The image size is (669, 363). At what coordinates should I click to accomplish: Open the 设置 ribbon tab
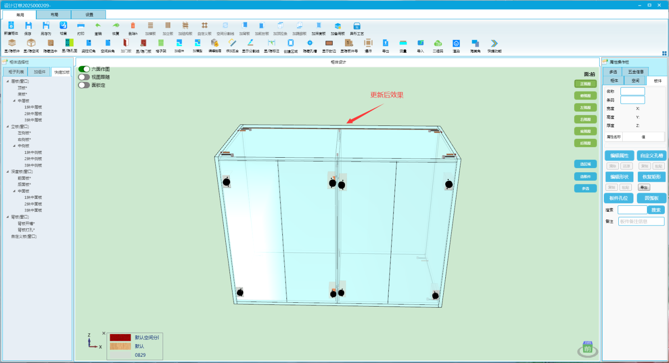pyautogui.click(x=89, y=15)
